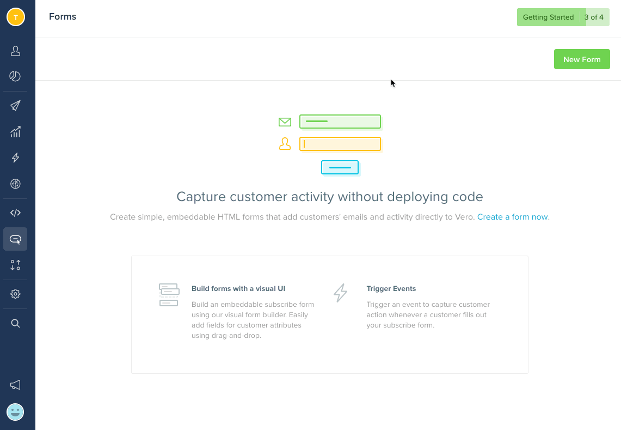621x430 pixels.
Task: Click the yellow name input field illustration
Action: pyautogui.click(x=340, y=144)
